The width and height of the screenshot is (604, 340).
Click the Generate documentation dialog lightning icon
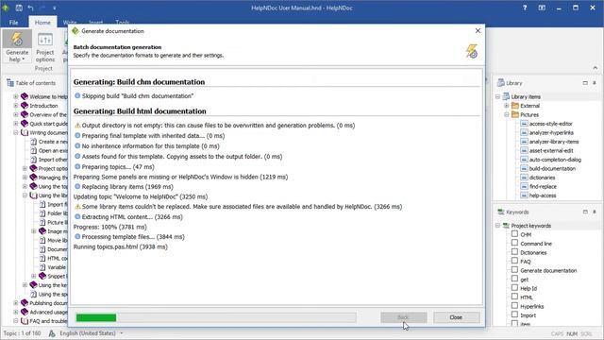(472, 51)
